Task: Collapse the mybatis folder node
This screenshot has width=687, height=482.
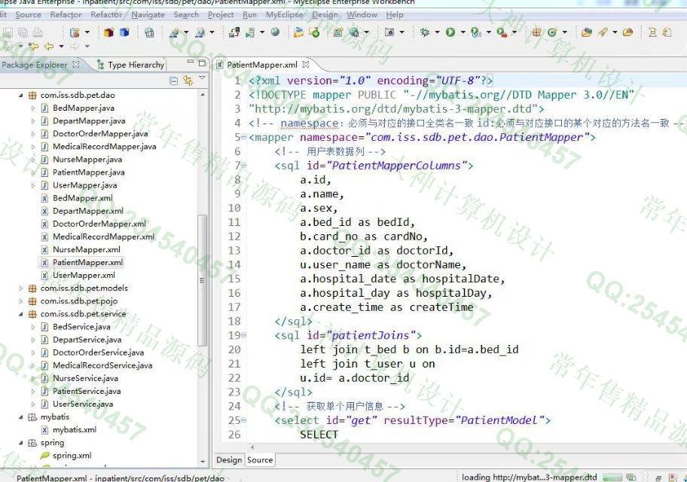Action: pos(20,417)
